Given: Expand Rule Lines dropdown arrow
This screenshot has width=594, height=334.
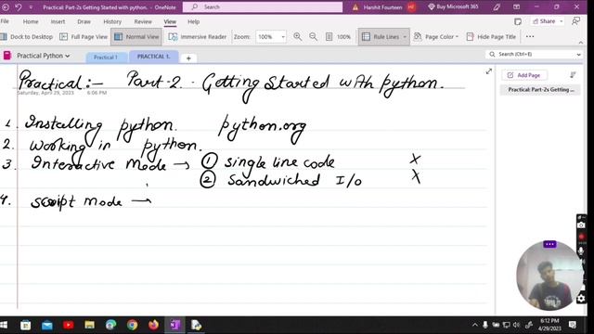Looking at the screenshot, I should point(405,37).
